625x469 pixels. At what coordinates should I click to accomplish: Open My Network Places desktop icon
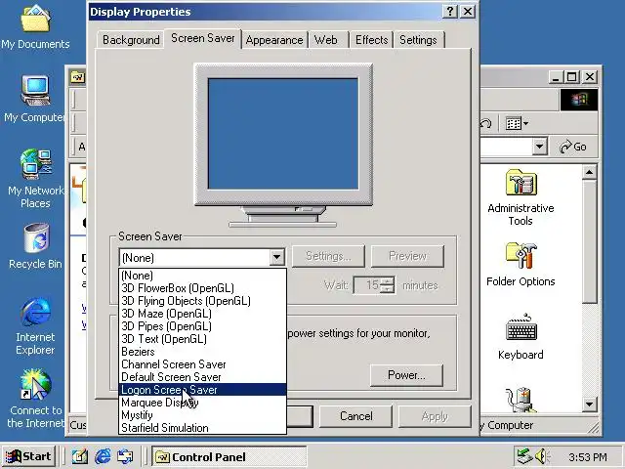pyautogui.click(x=35, y=178)
